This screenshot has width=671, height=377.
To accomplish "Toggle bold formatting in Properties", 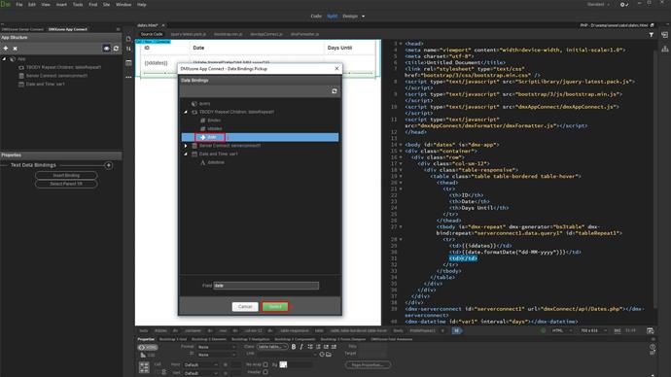I will (294, 347).
